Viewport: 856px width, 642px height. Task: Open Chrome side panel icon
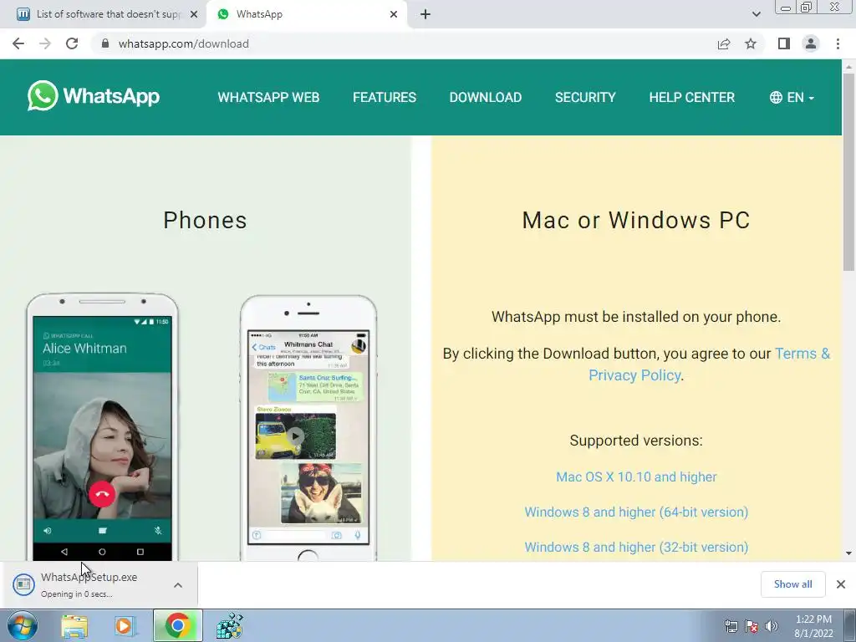tap(784, 43)
